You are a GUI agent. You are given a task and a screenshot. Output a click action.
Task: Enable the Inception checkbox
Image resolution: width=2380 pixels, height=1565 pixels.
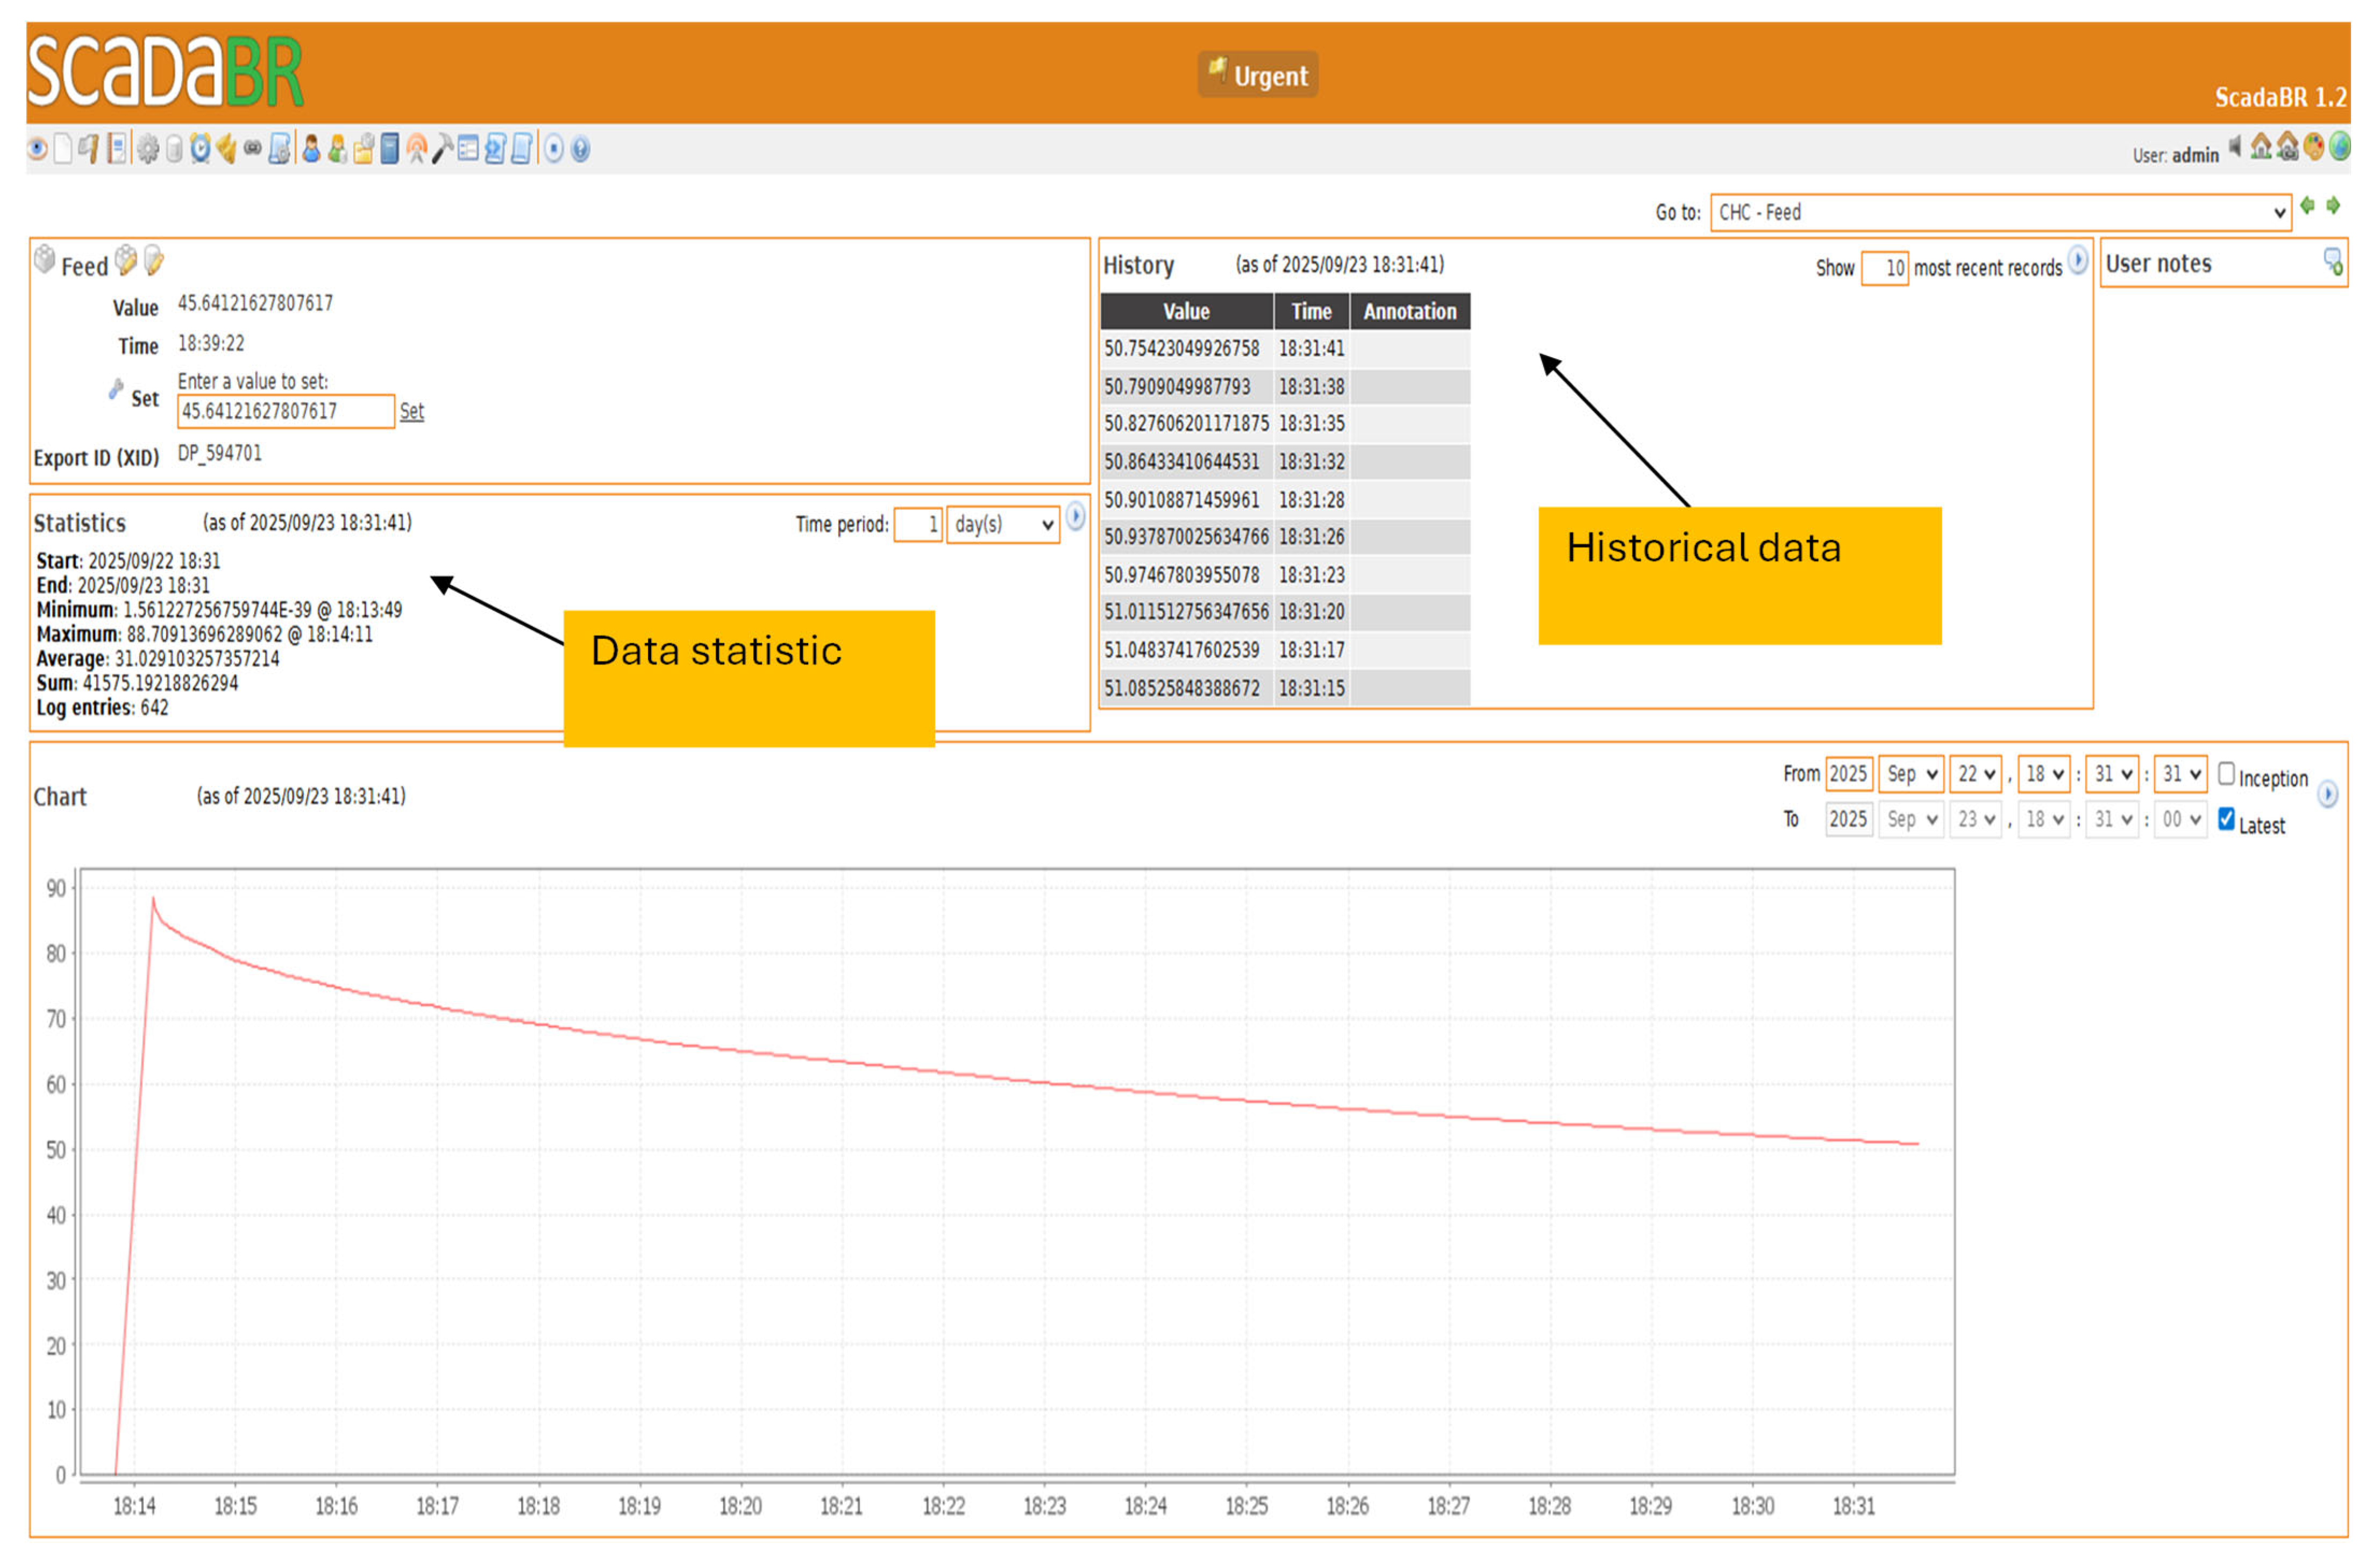[2227, 775]
